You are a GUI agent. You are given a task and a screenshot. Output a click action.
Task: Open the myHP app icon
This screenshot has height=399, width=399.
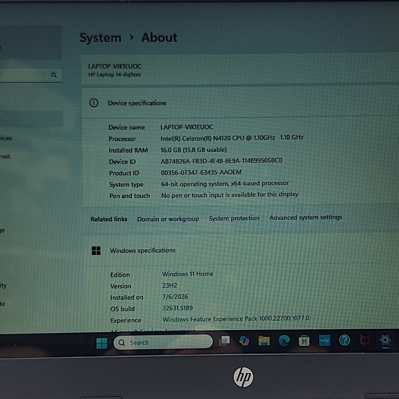[324, 340]
